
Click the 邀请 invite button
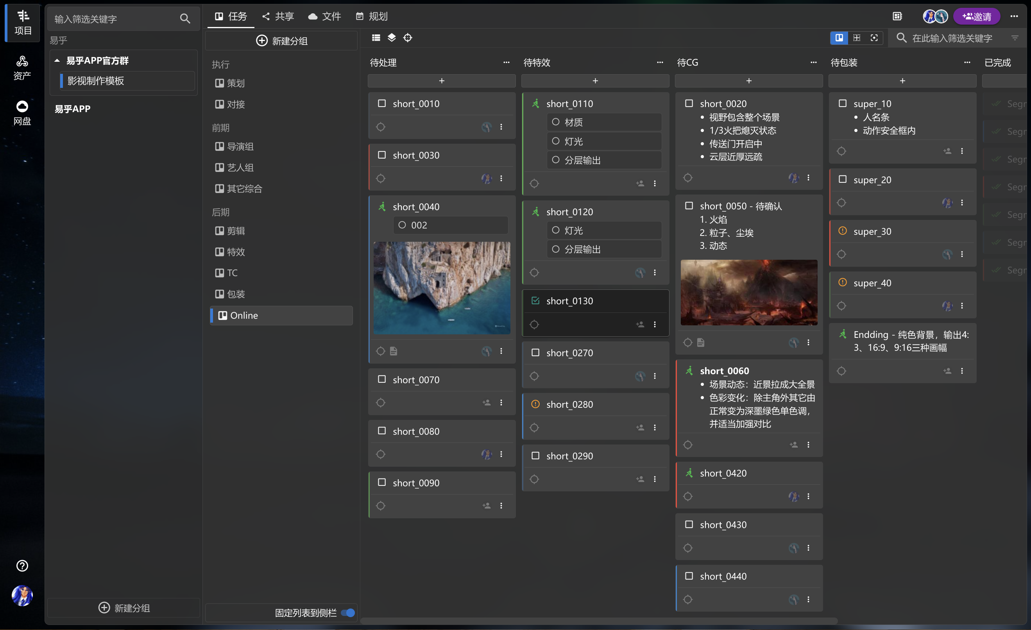[977, 16]
